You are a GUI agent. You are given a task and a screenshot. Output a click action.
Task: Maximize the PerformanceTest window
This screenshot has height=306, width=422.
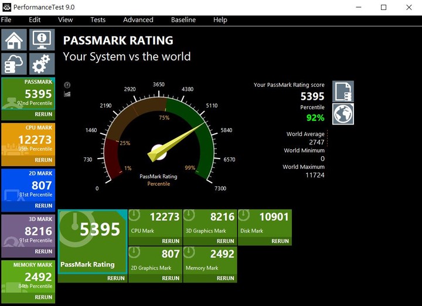[x=384, y=7]
